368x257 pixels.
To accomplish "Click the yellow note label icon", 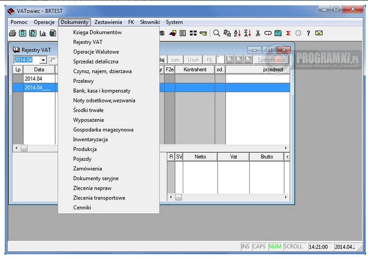I will tap(203, 33).
